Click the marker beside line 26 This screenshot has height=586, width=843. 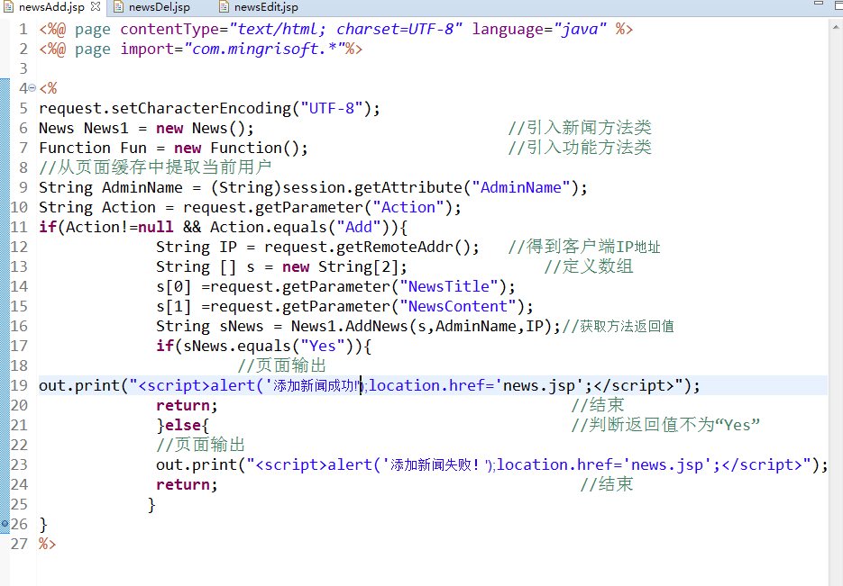(x=5, y=523)
